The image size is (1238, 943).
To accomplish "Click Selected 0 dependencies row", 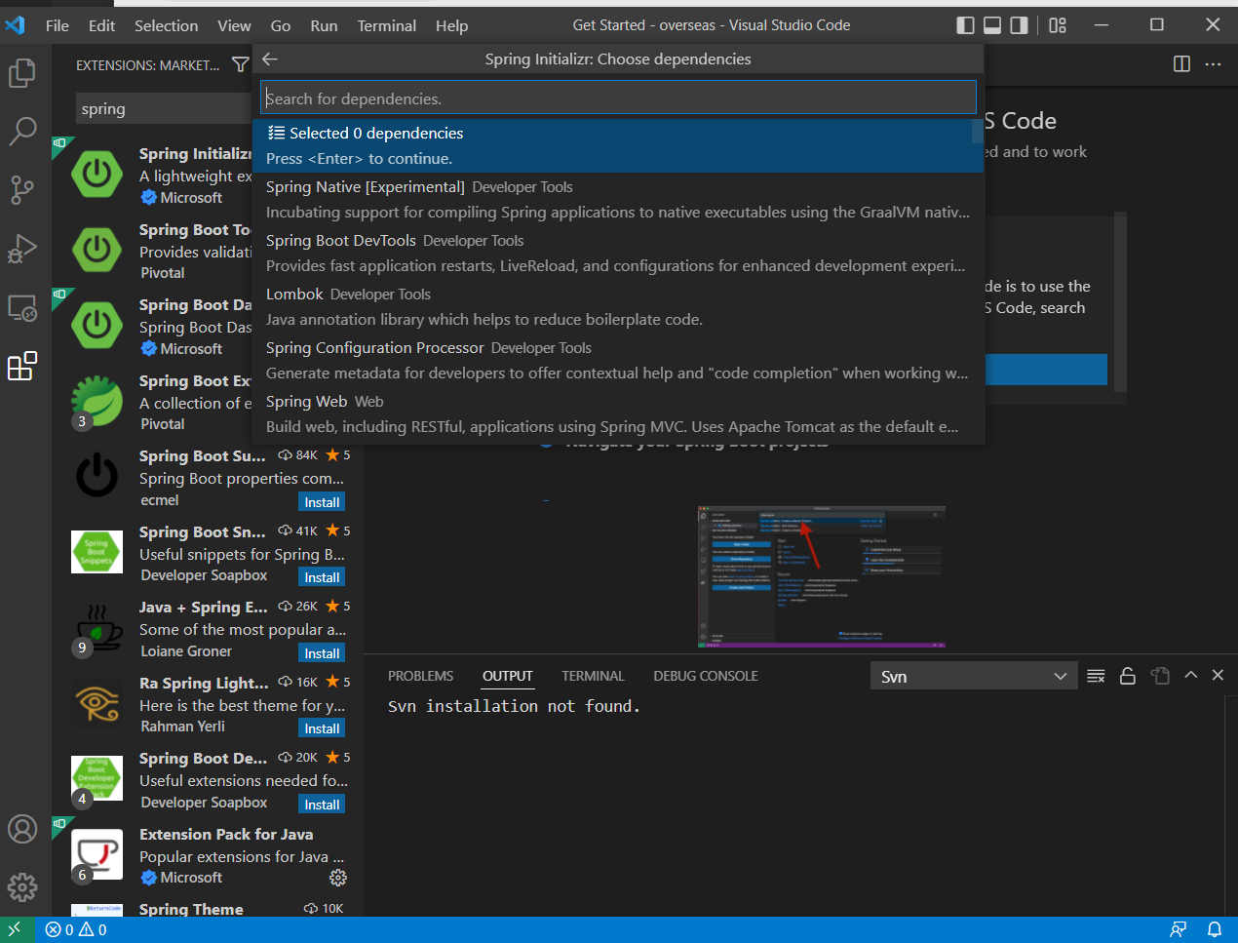I will tap(618, 145).
